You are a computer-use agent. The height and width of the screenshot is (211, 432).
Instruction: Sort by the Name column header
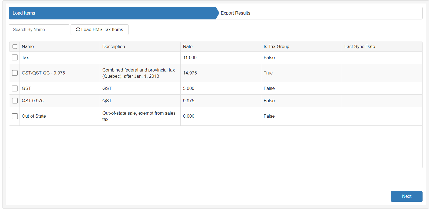(28, 47)
